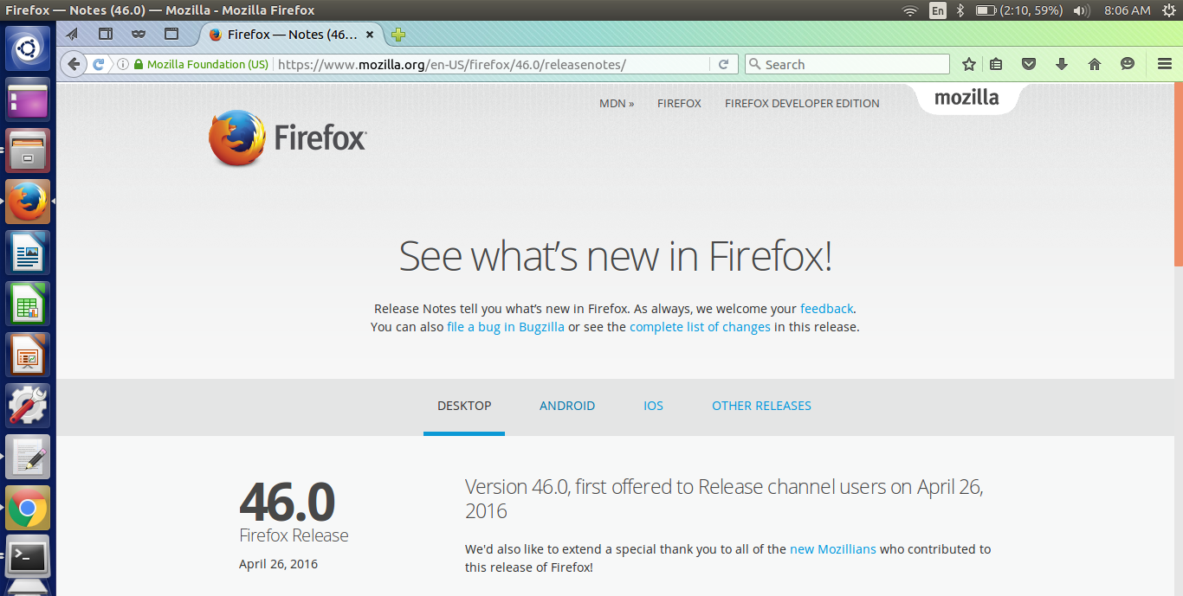Open a new tab with the green plus
The image size is (1183, 596).
coord(398,35)
